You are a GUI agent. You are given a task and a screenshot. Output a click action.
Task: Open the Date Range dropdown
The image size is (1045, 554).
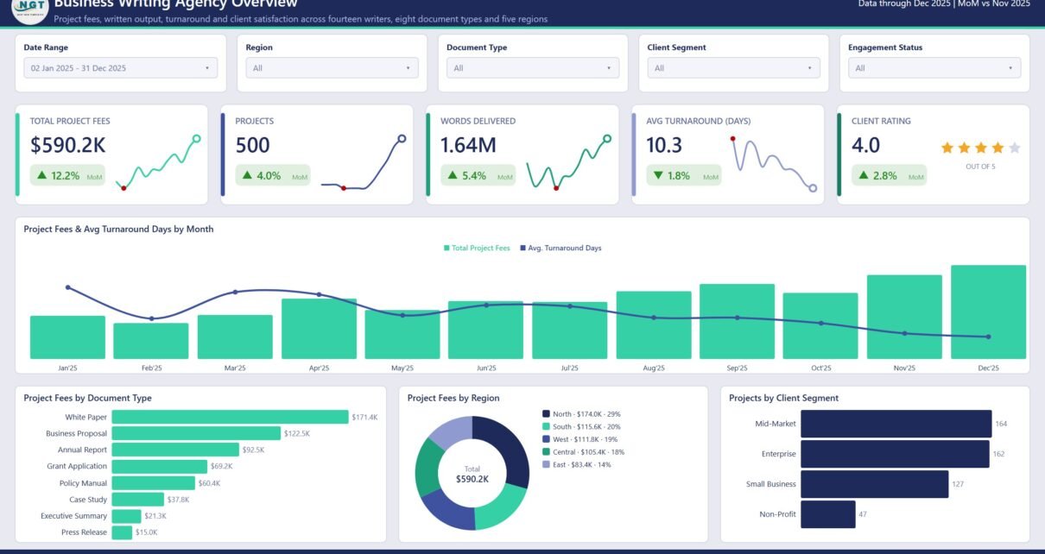[x=121, y=68]
